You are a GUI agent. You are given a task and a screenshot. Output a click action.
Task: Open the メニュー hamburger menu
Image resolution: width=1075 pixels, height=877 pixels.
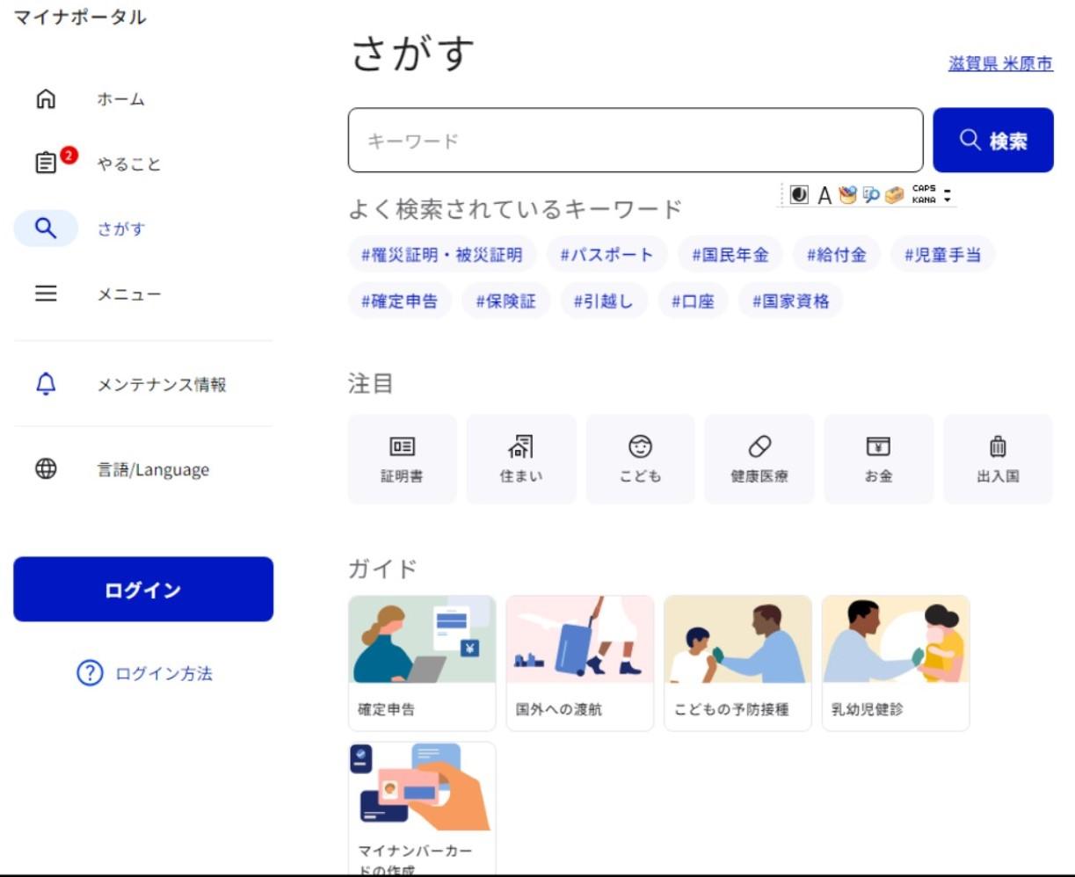[x=46, y=294]
